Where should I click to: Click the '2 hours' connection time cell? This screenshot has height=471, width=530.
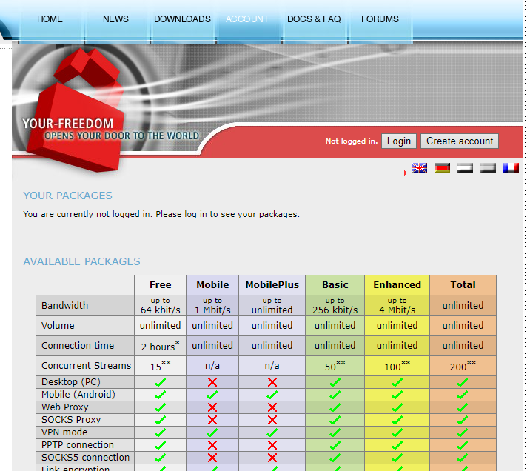160,346
